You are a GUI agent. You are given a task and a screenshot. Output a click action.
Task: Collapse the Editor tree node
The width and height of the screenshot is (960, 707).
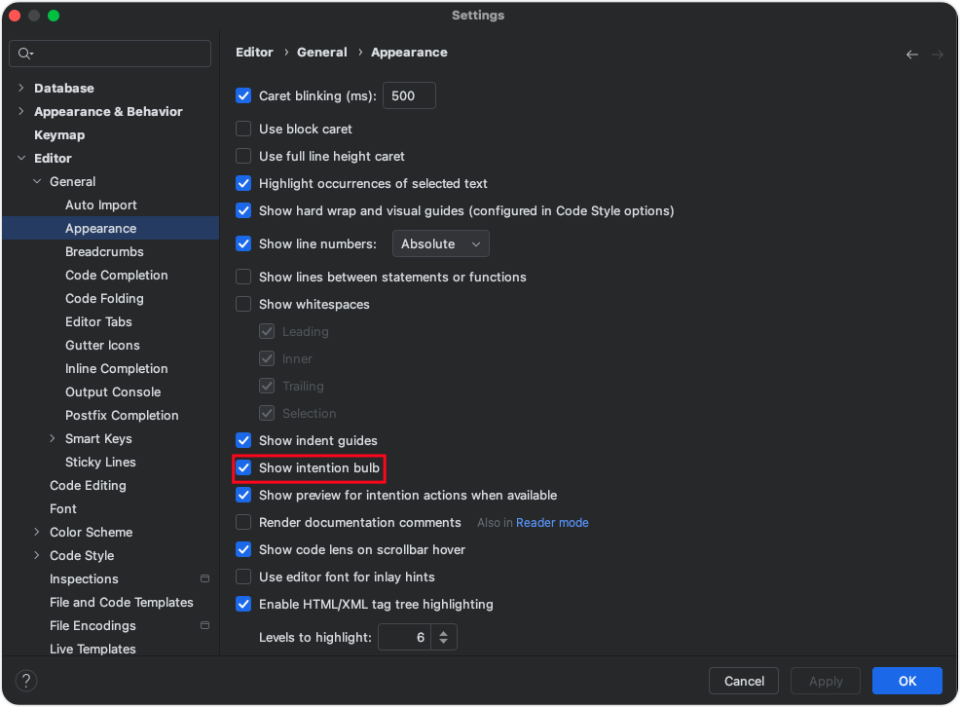point(21,158)
